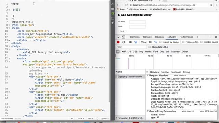This screenshot has height=123, width=219.
Task: Show more DevTools tabs chevron
Action: click(x=197, y=37)
